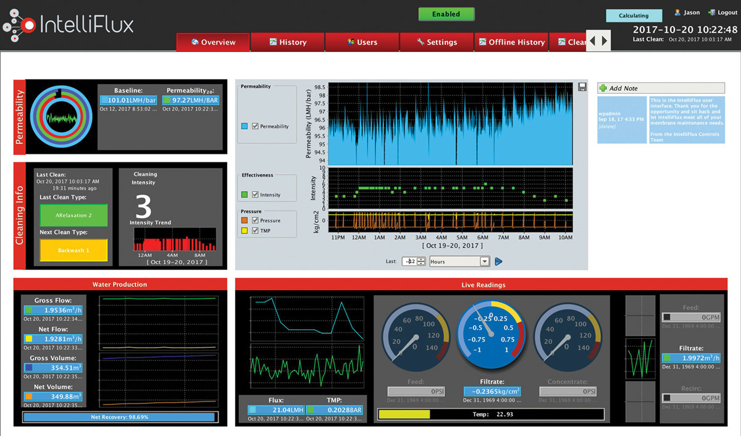Click the Jason user profile icon
This screenshot has height=436, width=741.
click(677, 12)
